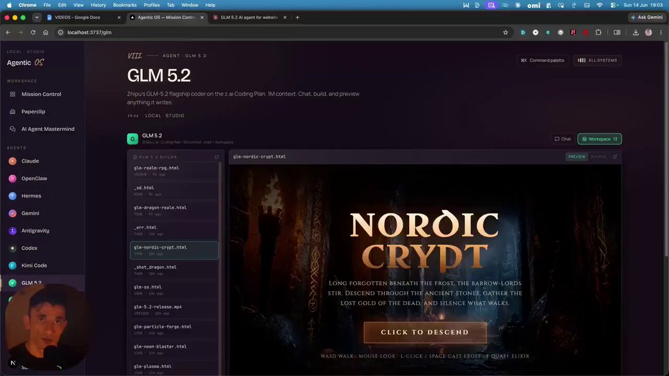Switch to Chat view
The height and width of the screenshot is (376, 669).
(x=562, y=139)
